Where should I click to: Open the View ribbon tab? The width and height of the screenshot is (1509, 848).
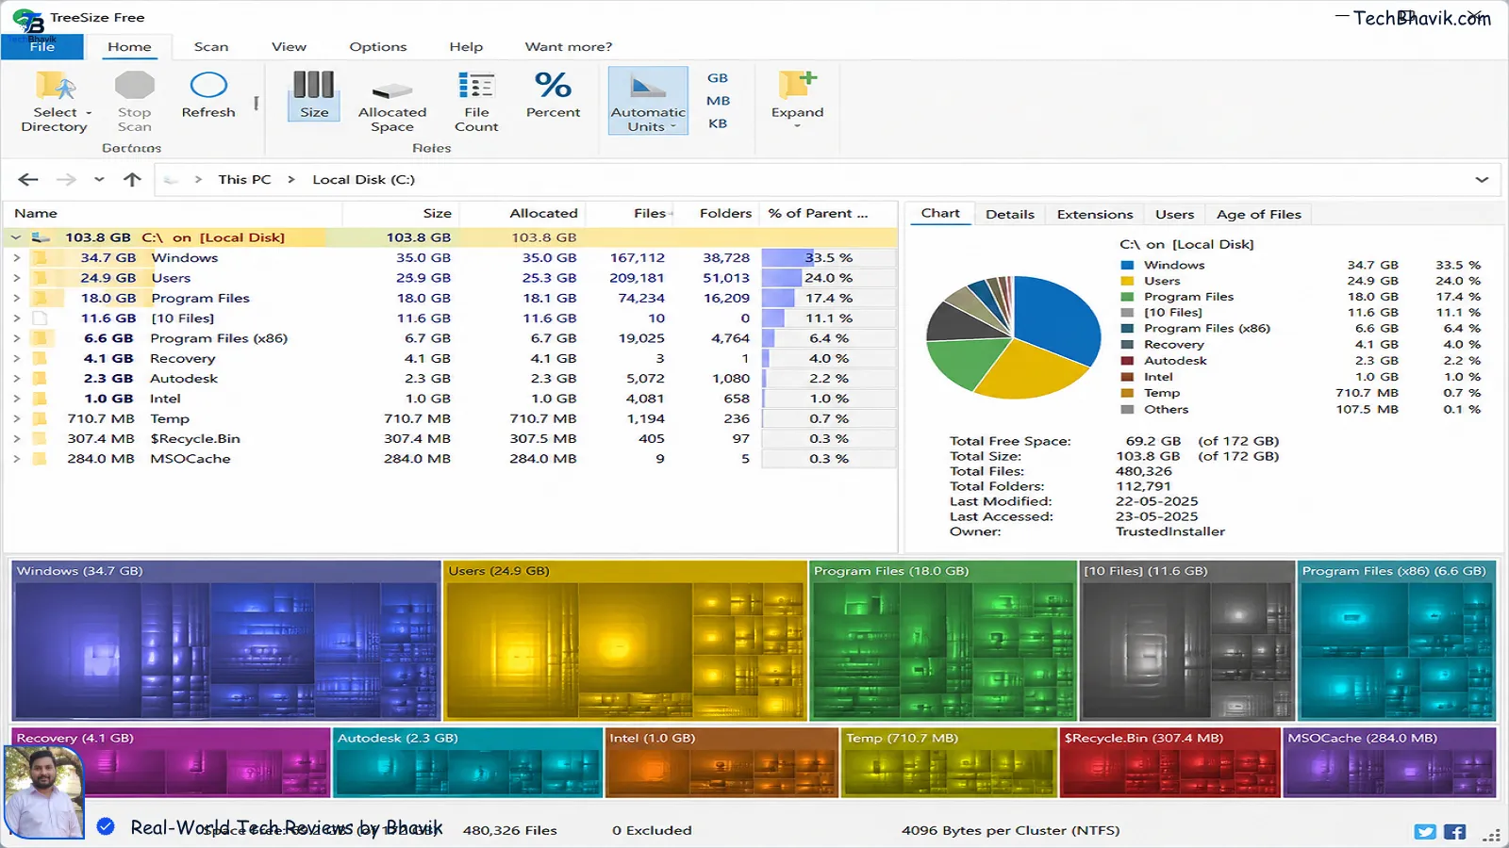(289, 46)
